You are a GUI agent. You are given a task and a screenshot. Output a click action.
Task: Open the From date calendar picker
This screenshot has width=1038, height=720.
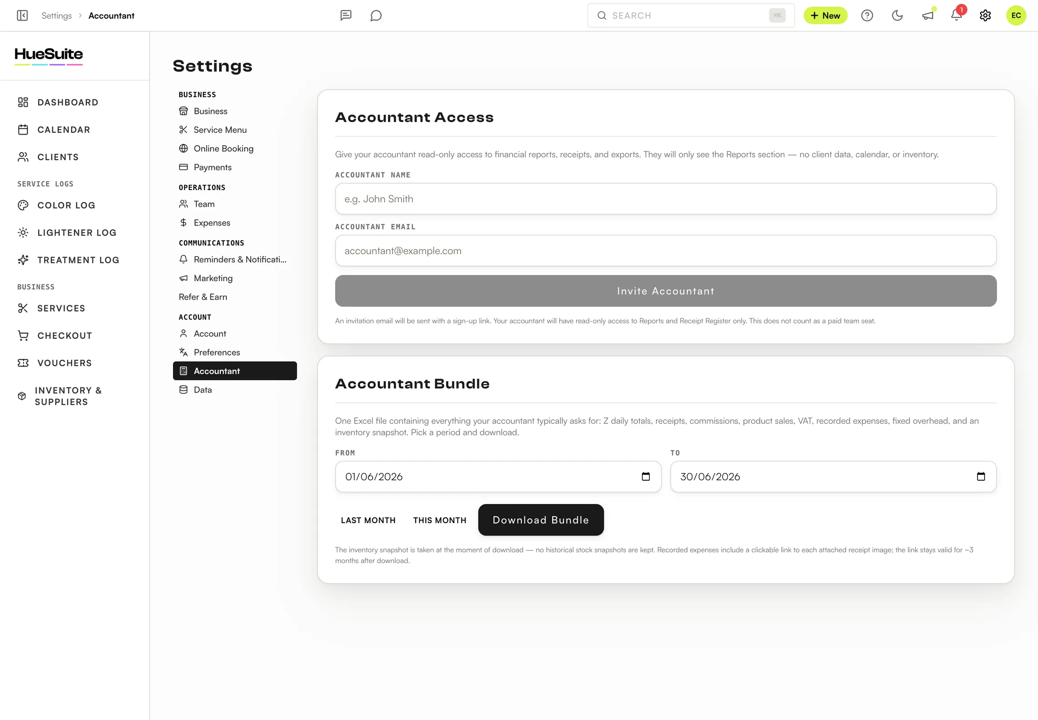646,476
